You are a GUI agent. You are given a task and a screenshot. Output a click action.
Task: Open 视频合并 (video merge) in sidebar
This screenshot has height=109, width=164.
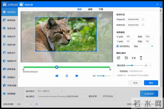point(9,53)
